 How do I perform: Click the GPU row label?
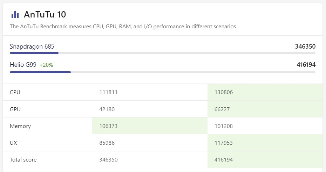click(15, 109)
